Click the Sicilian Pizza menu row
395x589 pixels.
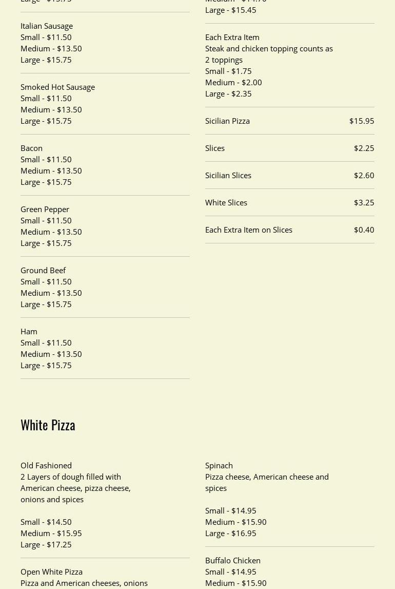point(227,121)
